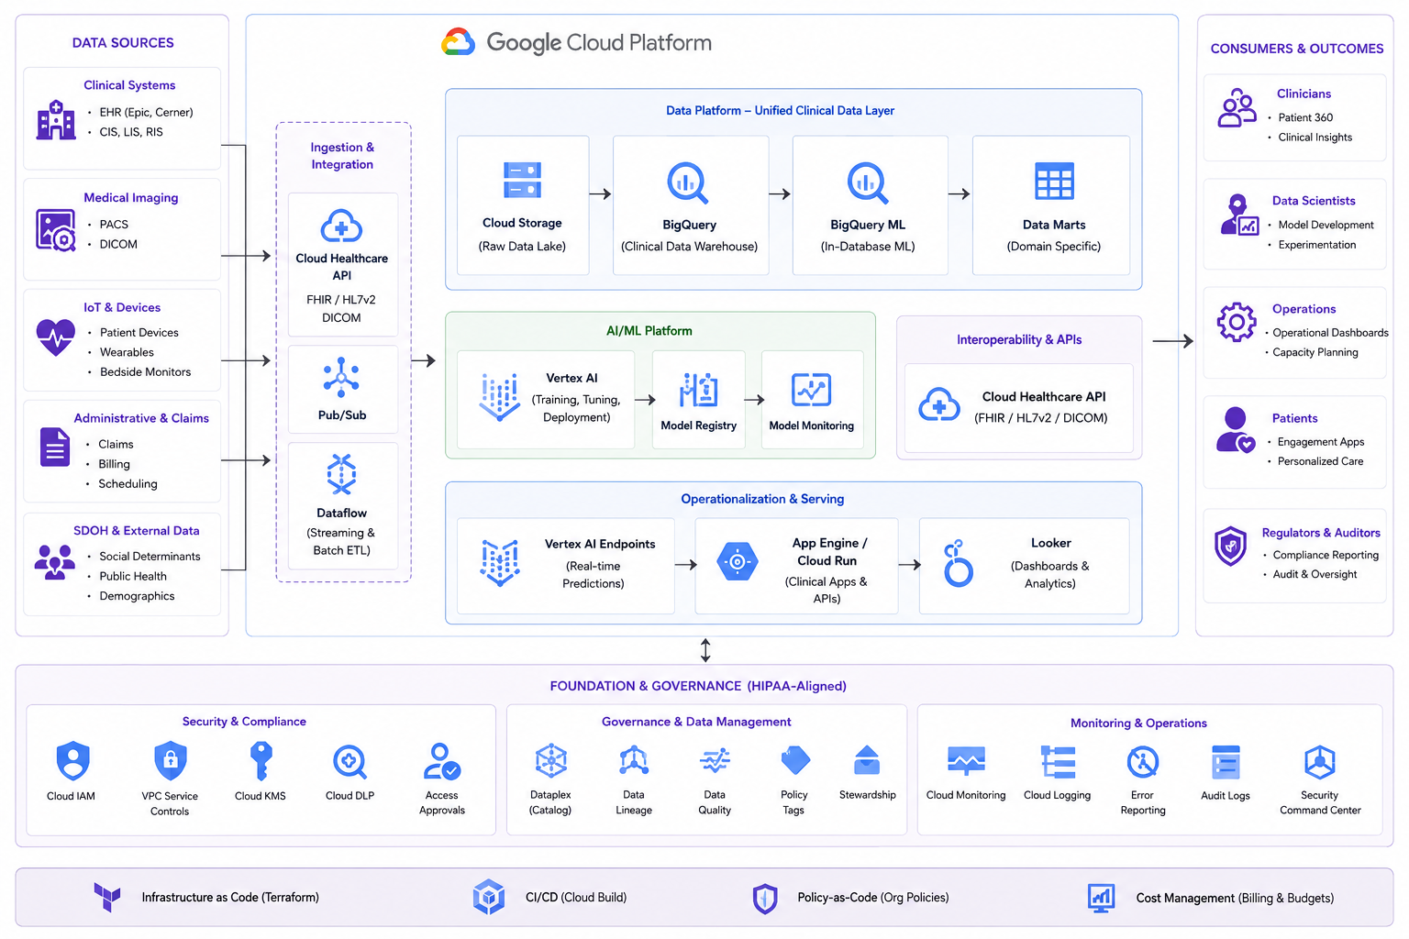The image size is (1409, 939).
Task: Click the BigQuery ML icon
Action: pos(867,182)
